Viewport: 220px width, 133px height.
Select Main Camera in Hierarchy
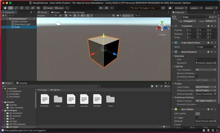19,22
